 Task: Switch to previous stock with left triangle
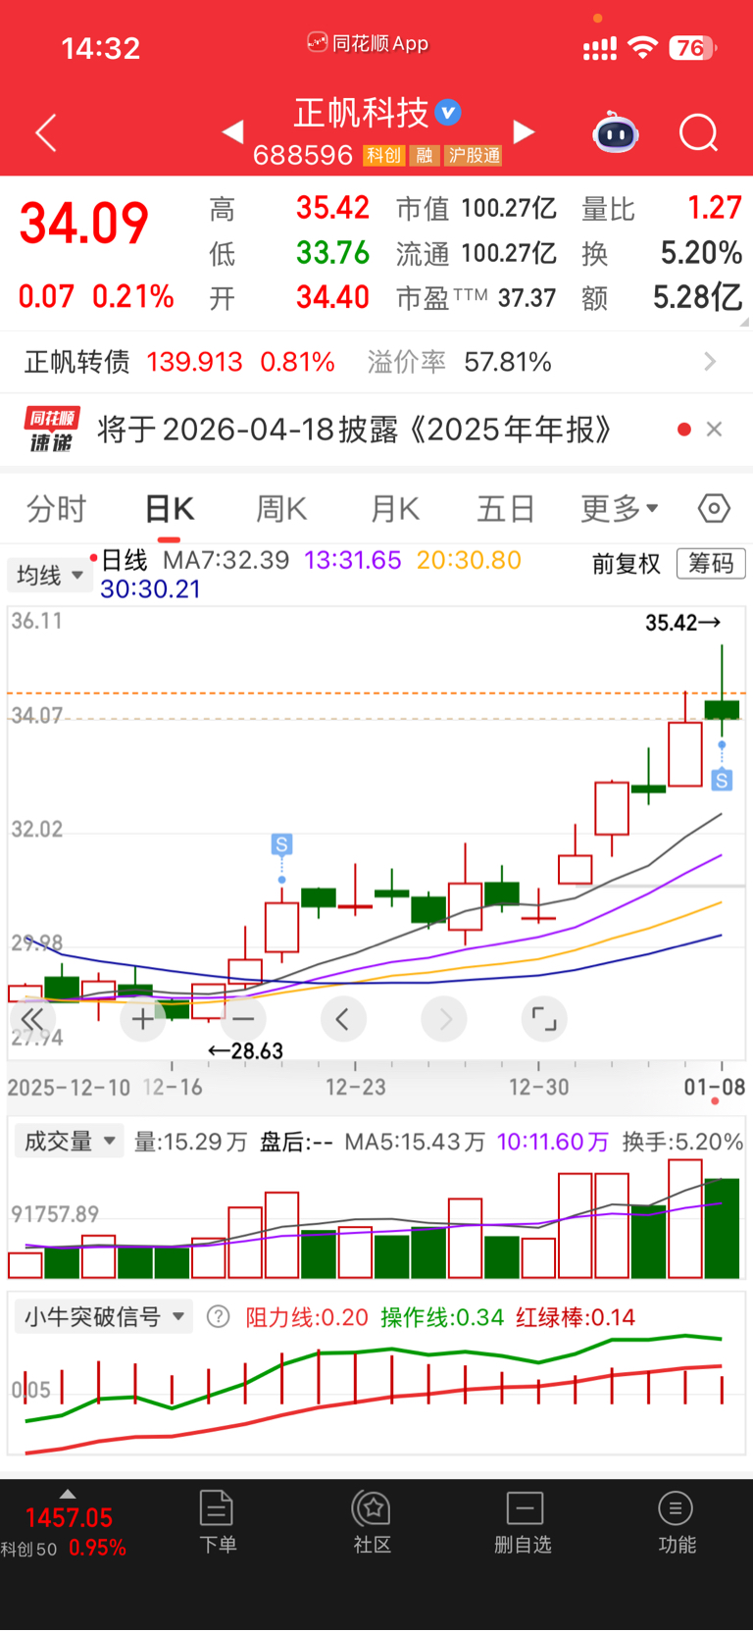click(x=232, y=131)
